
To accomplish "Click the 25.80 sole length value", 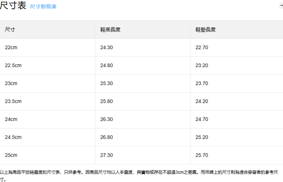I will (107, 101).
